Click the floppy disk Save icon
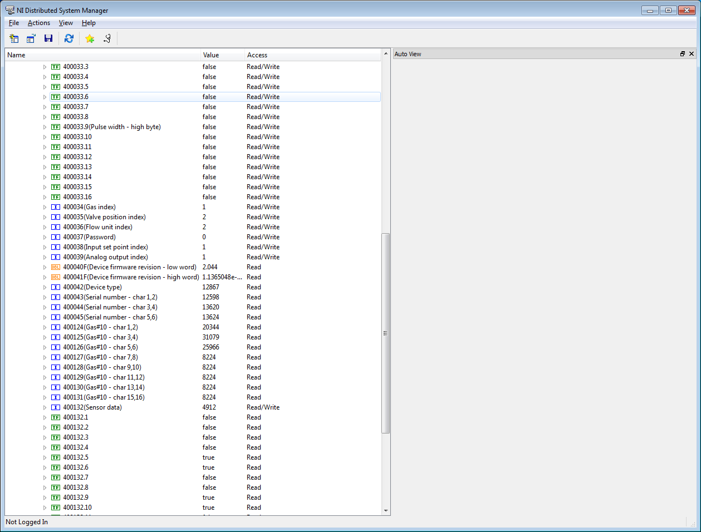This screenshot has height=532, width=701. pos(48,38)
